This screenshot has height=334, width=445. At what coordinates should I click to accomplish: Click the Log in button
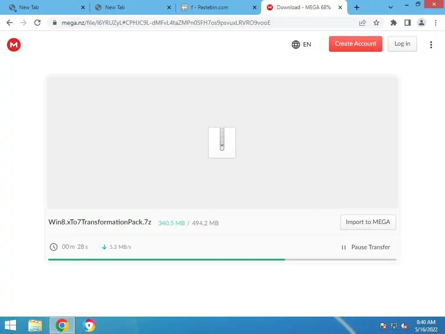click(x=402, y=44)
